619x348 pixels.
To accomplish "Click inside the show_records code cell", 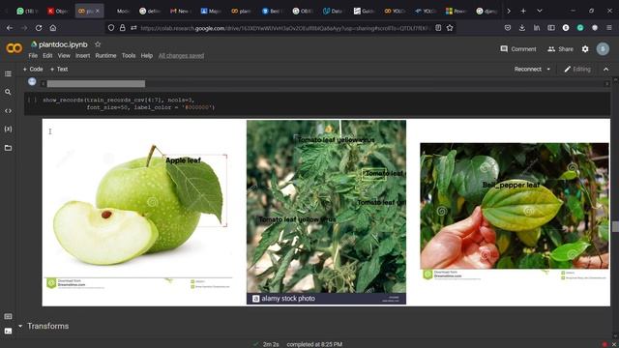I will click(x=316, y=103).
